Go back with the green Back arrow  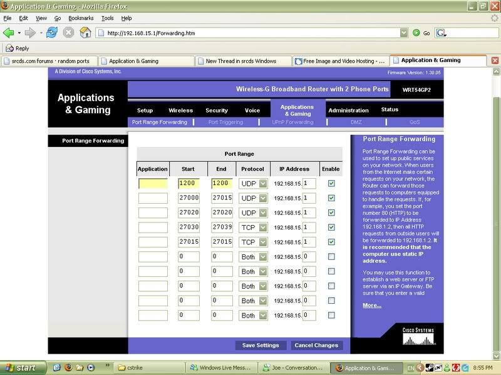pos(9,32)
